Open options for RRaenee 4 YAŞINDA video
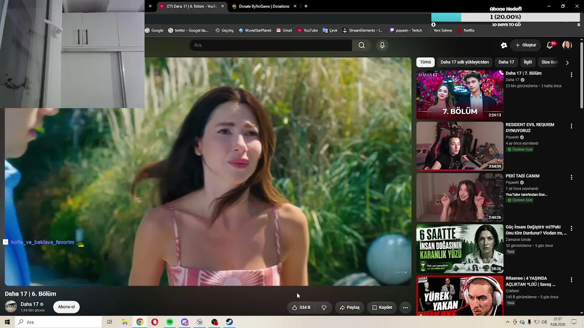 [571, 280]
